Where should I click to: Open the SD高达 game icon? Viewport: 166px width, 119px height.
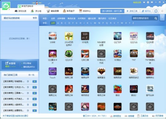pos(118,54)
